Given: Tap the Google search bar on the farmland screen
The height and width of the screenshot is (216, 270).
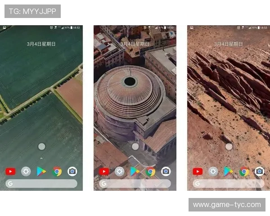Looking at the screenshot, I should point(41,184).
